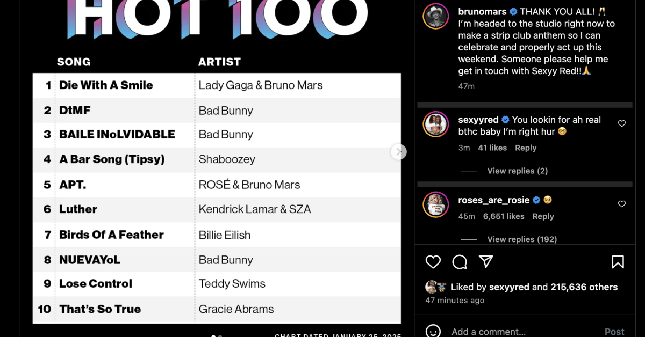Like sexyyred's comment heart
Image resolution: width=645 pixels, height=337 pixels.
click(x=622, y=123)
